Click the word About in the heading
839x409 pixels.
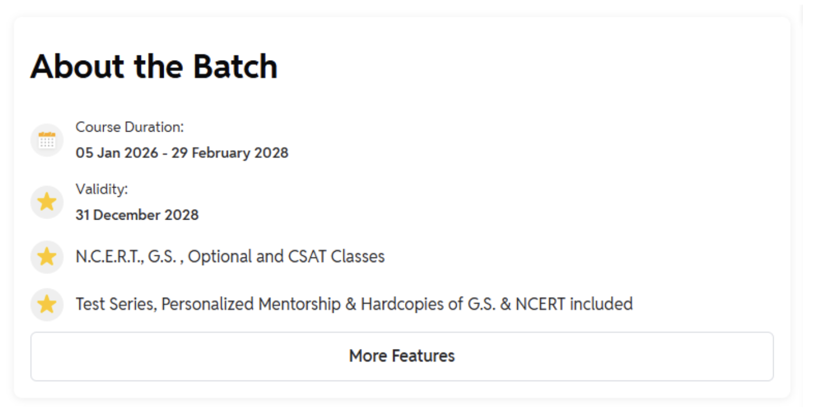click(78, 66)
